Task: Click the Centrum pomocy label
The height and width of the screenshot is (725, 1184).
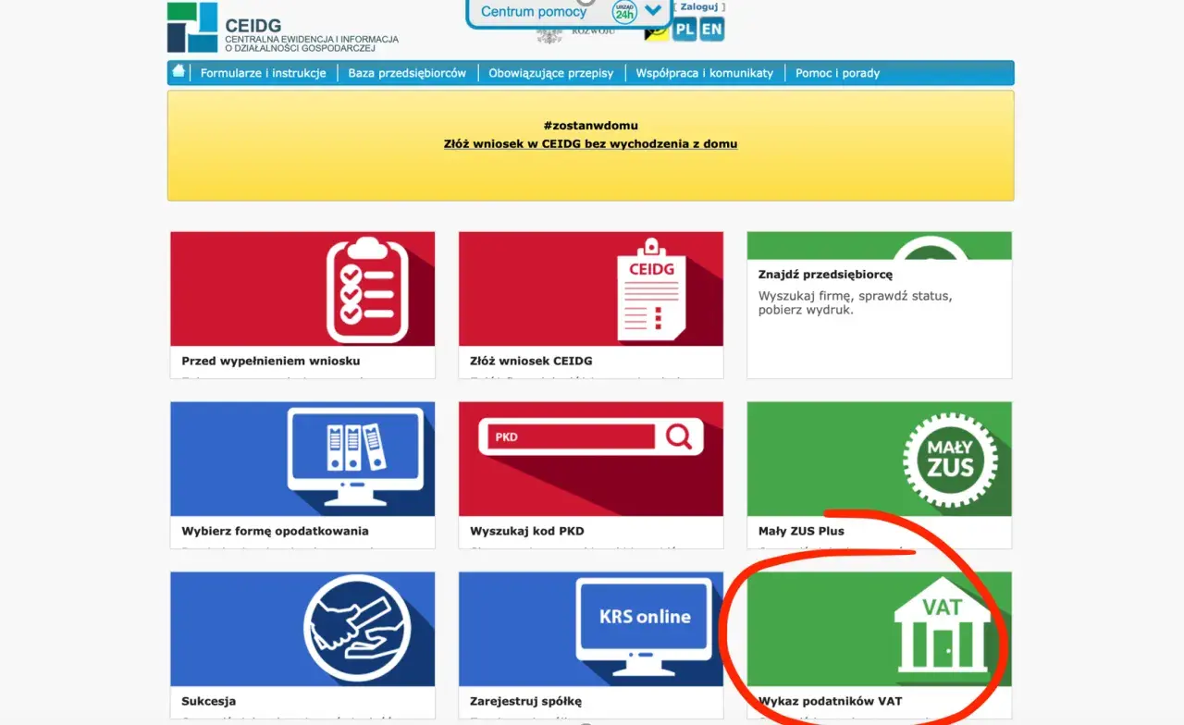Action: (x=534, y=12)
